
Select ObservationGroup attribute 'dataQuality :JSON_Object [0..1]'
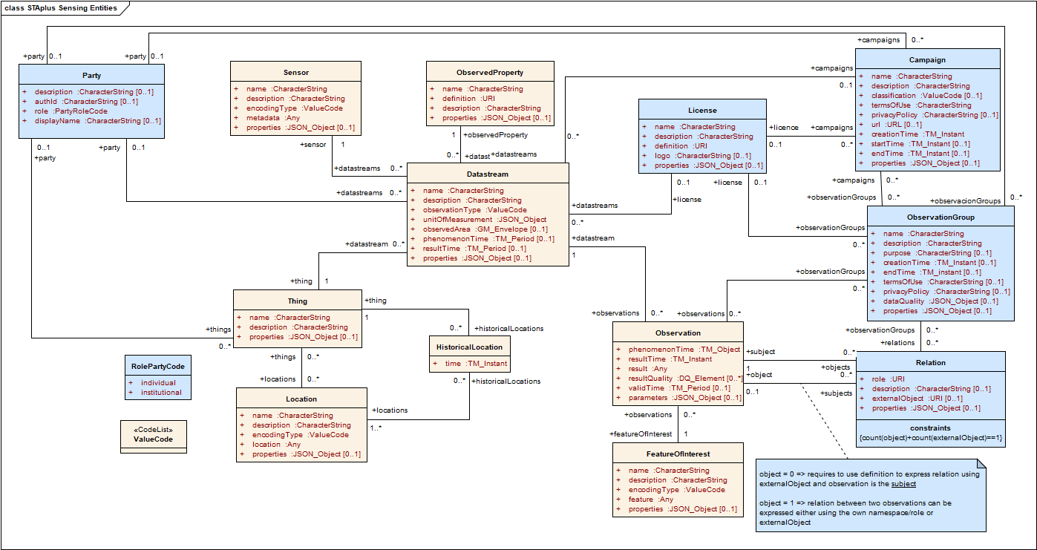pos(941,301)
